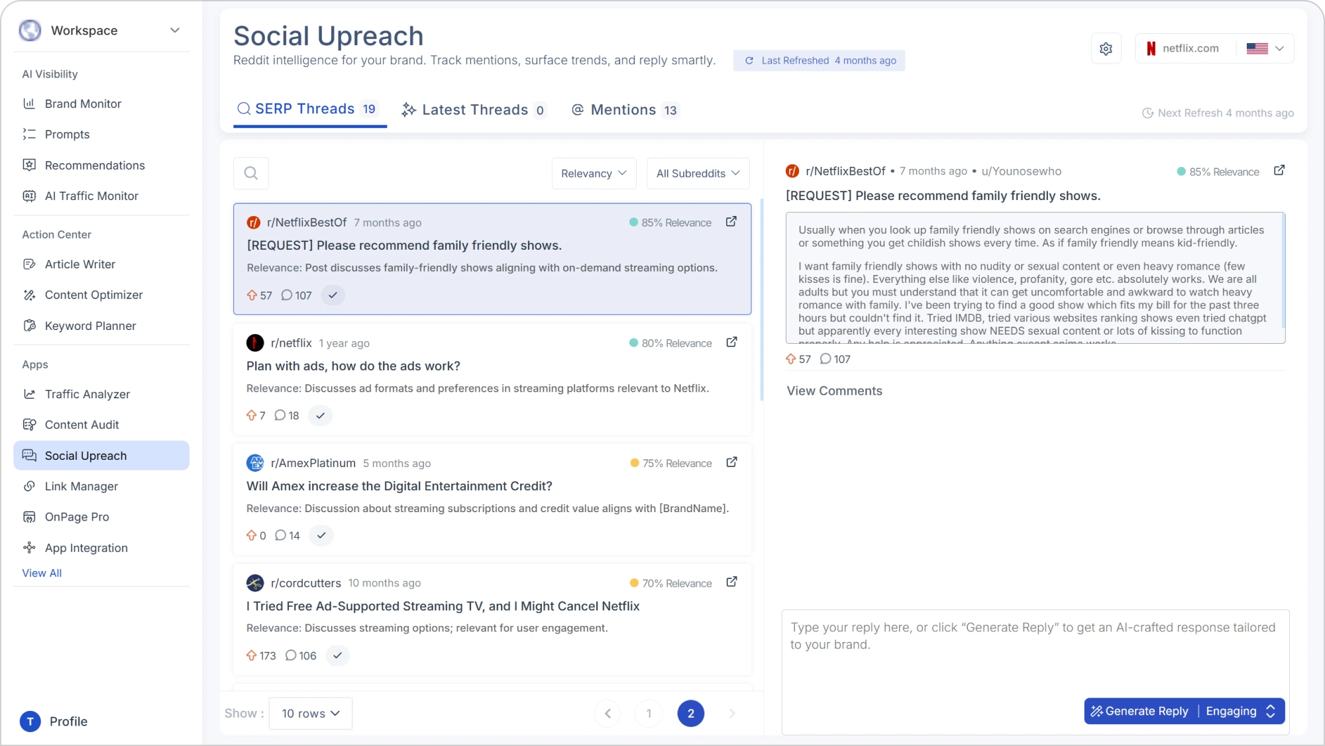The width and height of the screenshot is (1325, 746).
Task: Open external link in thread detail panel
Action: [x=1279, y=171]
